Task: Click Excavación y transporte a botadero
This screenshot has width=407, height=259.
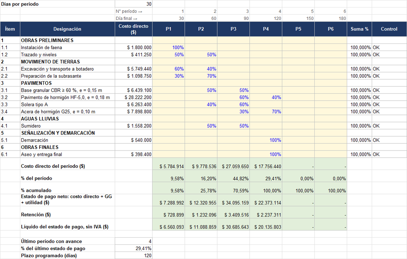Action: point(67,69)
